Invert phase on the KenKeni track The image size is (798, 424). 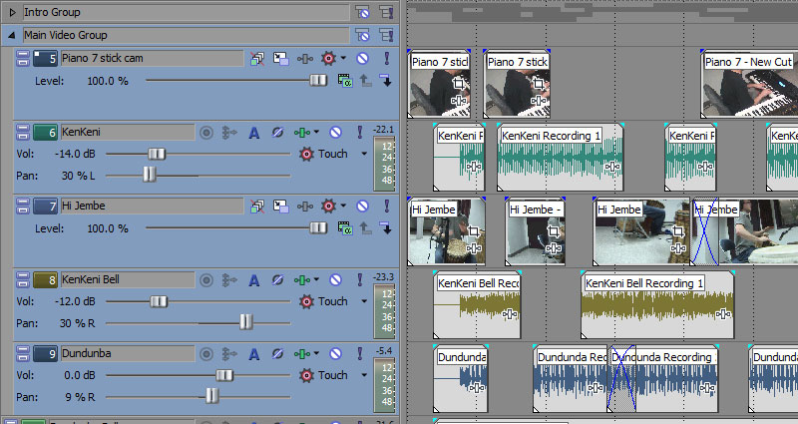(x=277, y=133)
